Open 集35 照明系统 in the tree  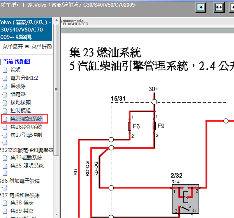[x=27, y=166]
